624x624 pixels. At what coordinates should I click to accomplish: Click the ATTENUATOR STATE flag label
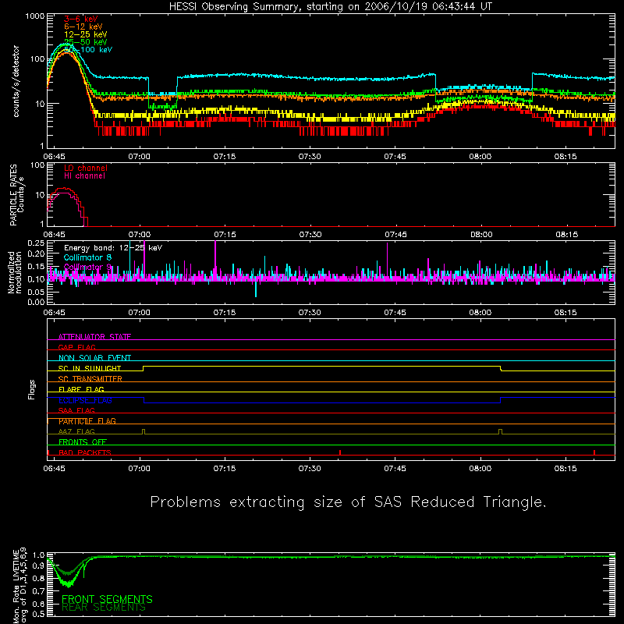tap(94, 337)
